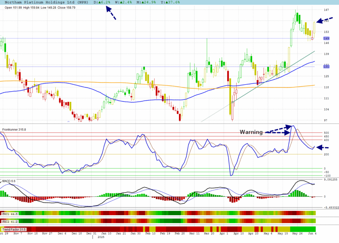Click the -100 Frontrunner axis label
The width and height of the screenshot is (339, 243).
coord(327,176)
